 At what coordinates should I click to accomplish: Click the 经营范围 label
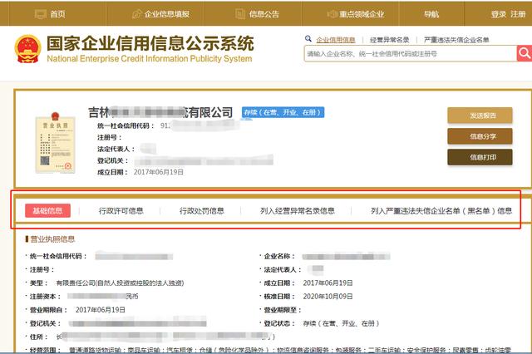pyautogui.click(x=44, y=350)
